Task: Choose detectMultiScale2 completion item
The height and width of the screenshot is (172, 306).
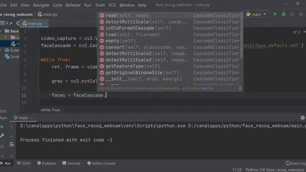Action: pos(169,54)
